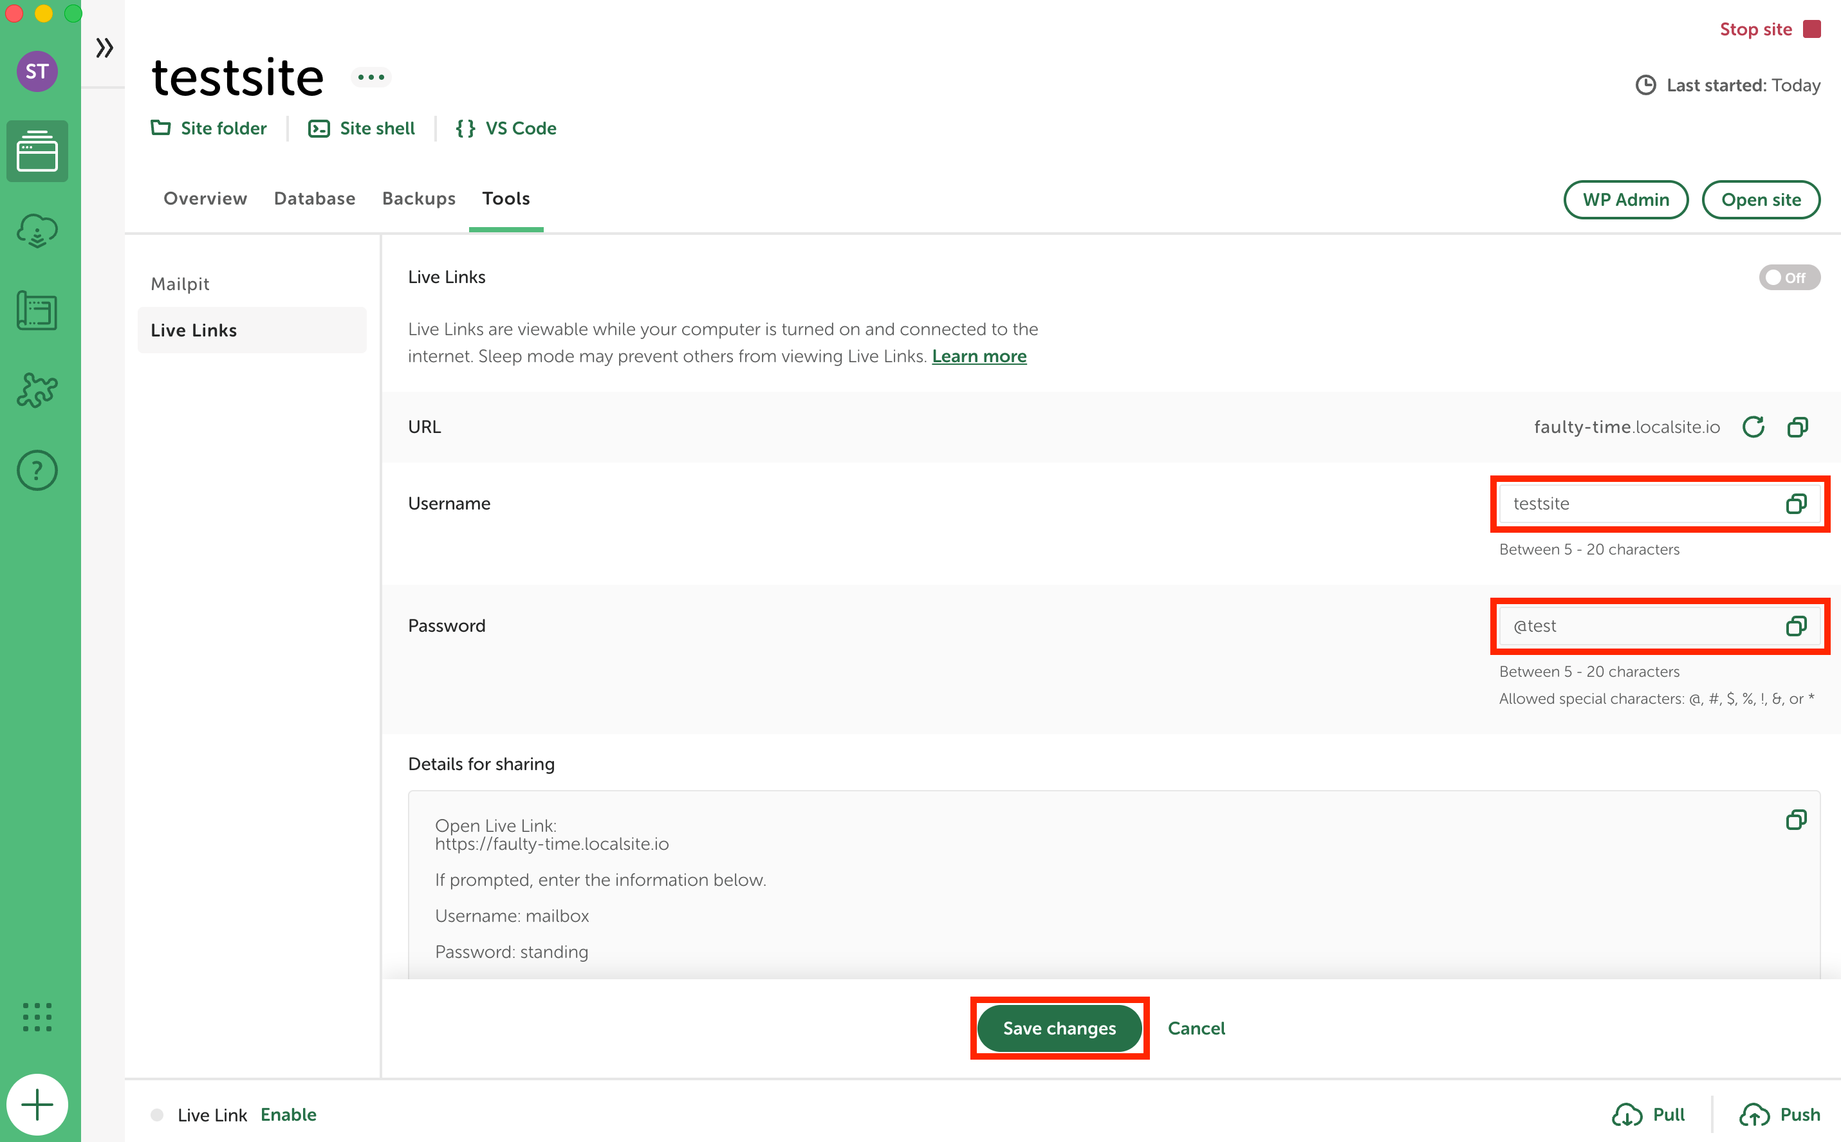Follow the Learn more link

point(979,356)
